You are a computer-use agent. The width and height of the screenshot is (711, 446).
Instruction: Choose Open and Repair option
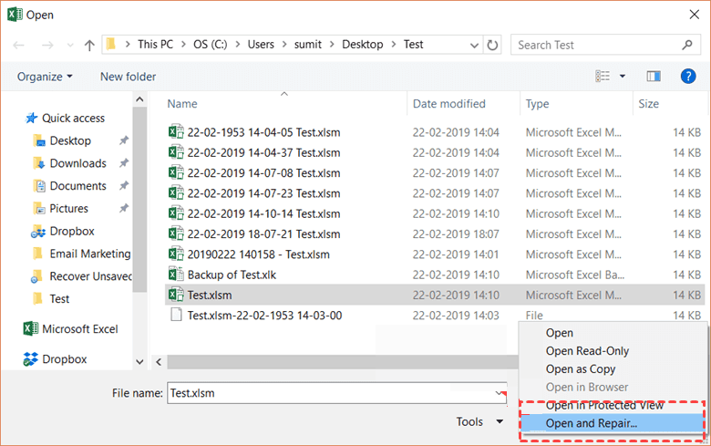point(612,423)
